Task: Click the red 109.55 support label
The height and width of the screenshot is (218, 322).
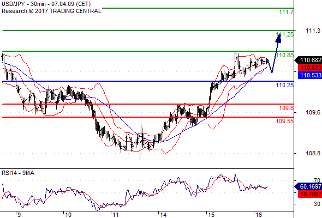Action: tap(285, 121)
